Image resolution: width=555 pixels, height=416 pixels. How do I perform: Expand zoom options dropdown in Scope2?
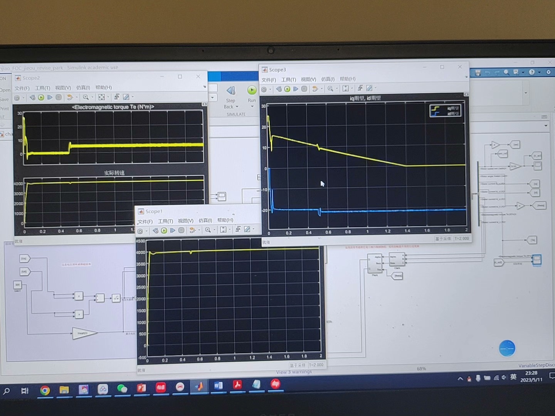tap(92, 97)
